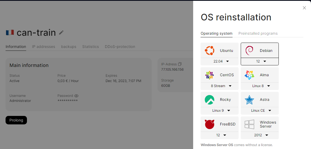
Task: Expand Ubuntu 22.04 version dropdown
Action: pyautogui.click(x=227, y=61)
